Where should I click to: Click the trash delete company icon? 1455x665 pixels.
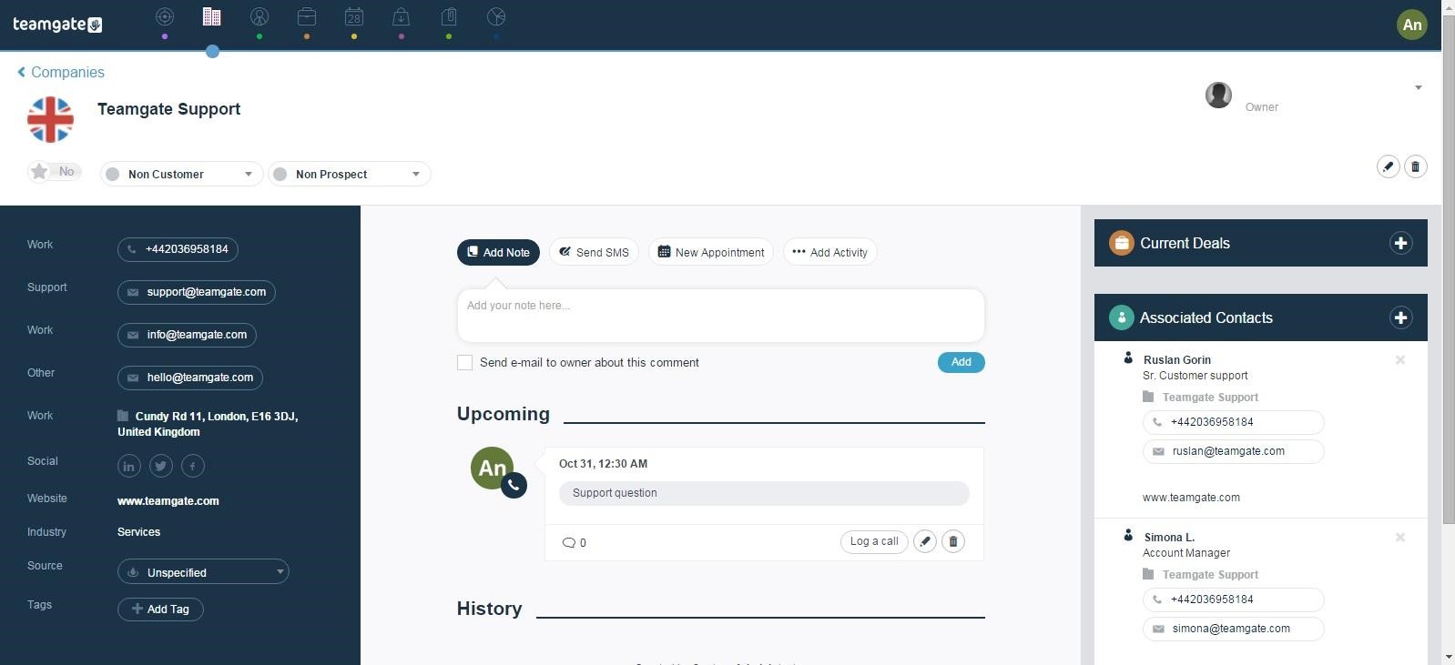tap(1415, 166)
